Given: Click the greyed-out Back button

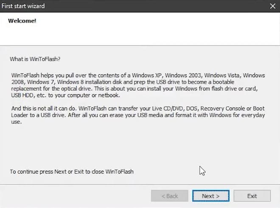Looking at the screenshot, I should (169, 196).
